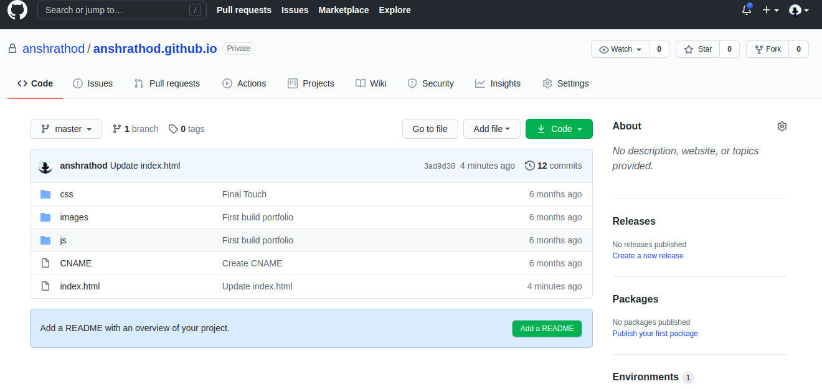Open the master branch selector
Image resolution: width=822 pixels, height=389 pixels.
[65, 129]
